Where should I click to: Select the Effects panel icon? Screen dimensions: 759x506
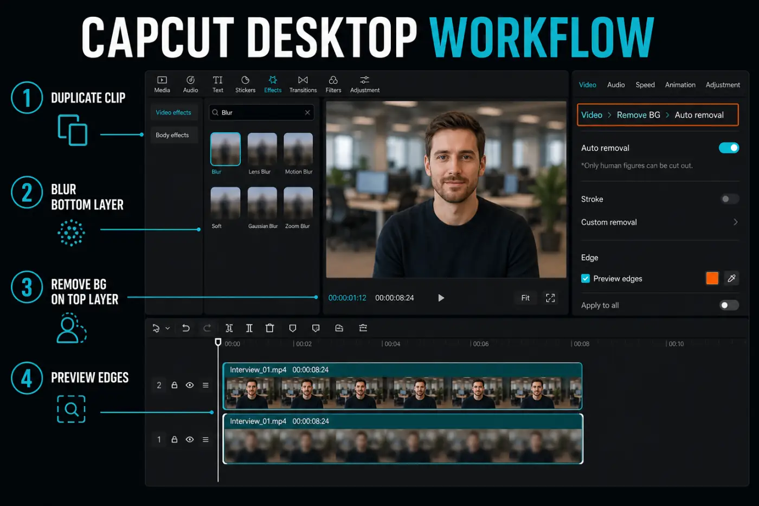(273, 80)
